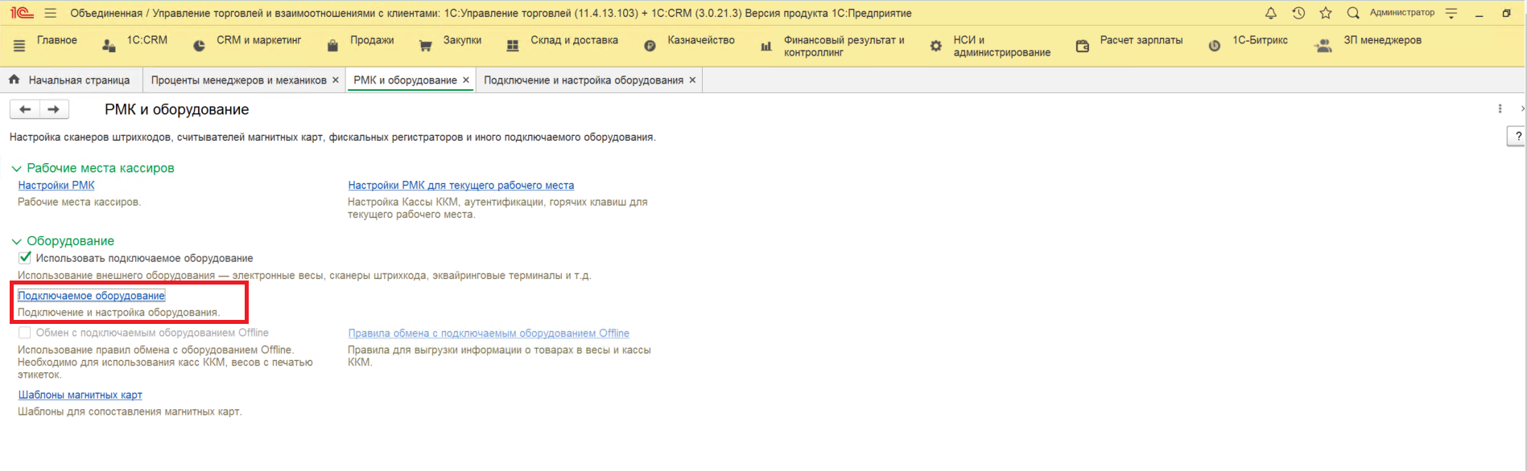Toggle Обмен с подключаемым оборудованием Offline checkbox
This screenshot has height=471, width=1527.
(25, 333)
